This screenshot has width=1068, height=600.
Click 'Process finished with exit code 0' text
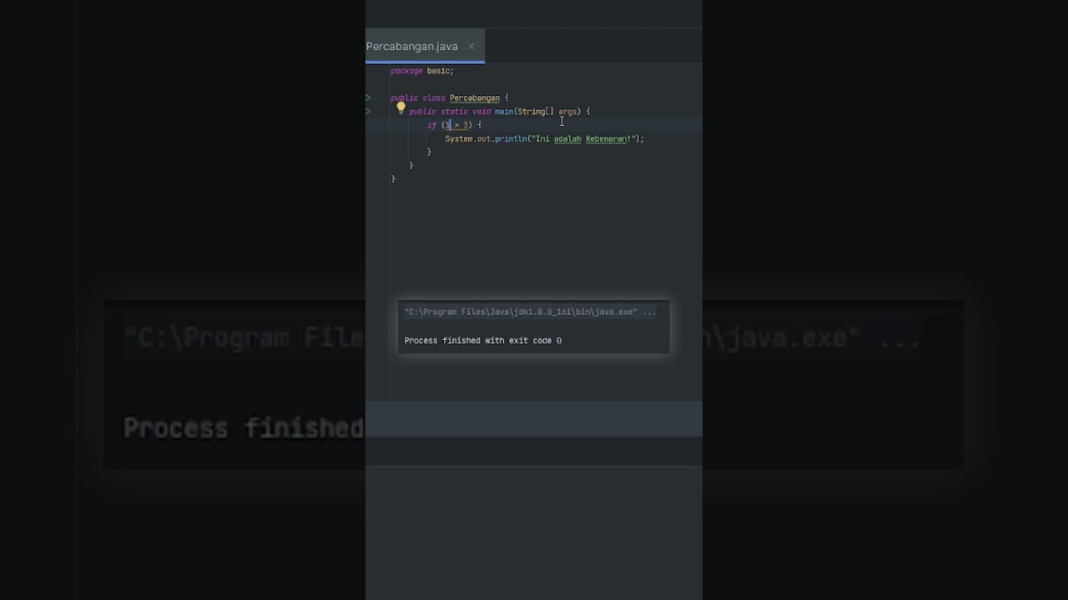coord(483,341)
